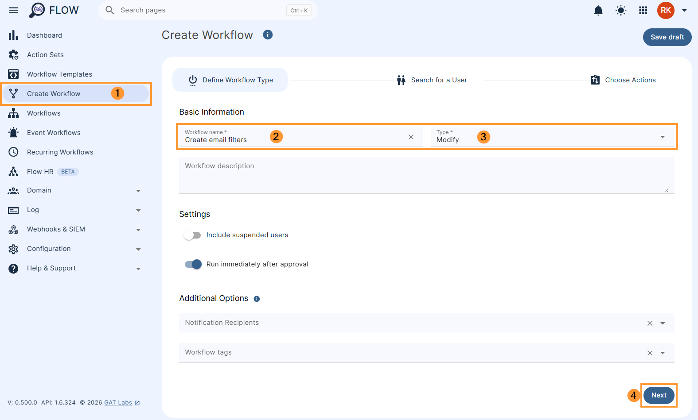Screen dimensions: 698x420
Task: Toggle Include suspended users switch
Action: point(192,235)
